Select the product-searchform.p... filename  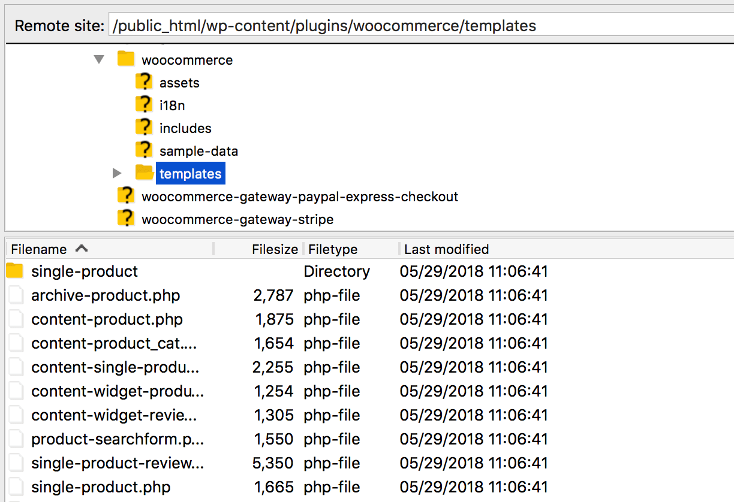118,439
